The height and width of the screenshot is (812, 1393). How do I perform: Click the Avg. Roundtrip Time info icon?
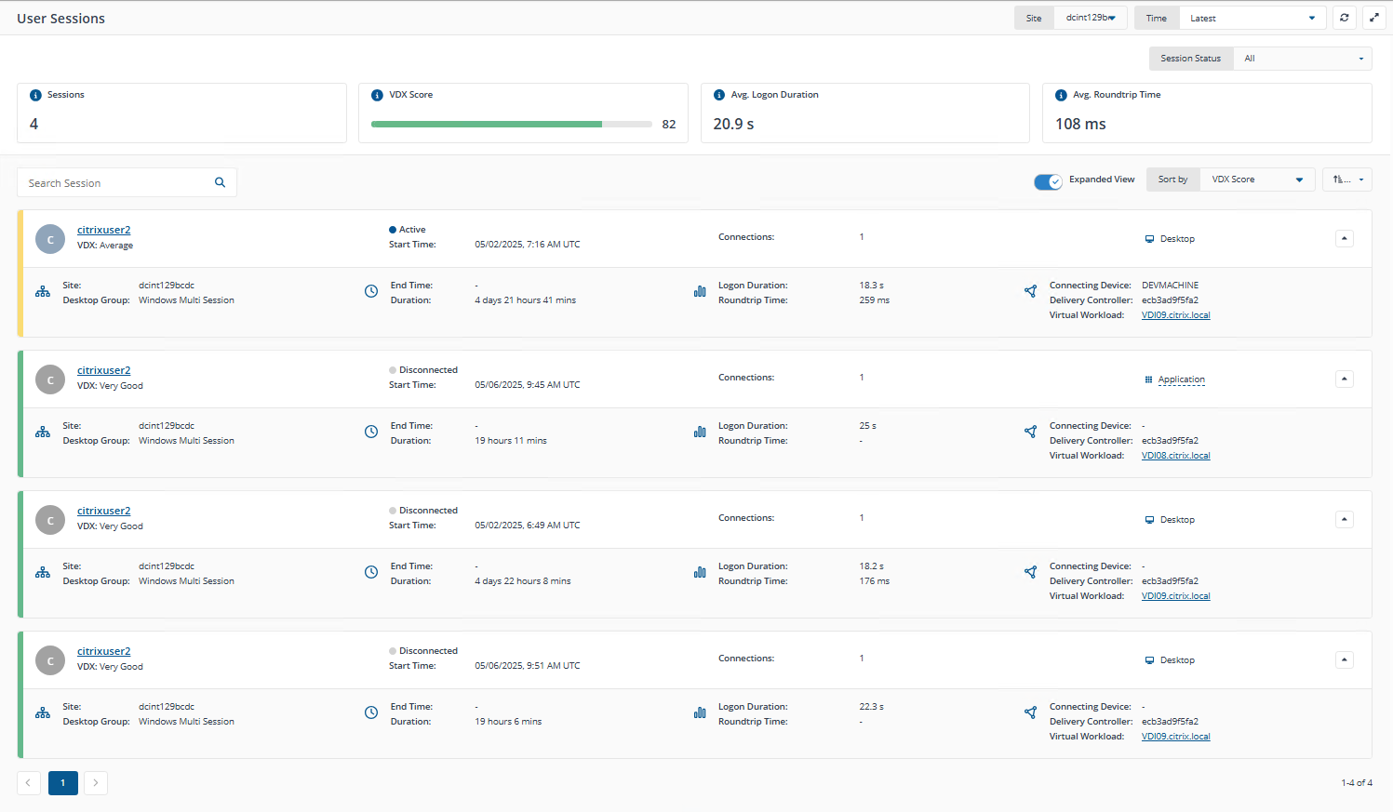click(x=1061, y=95)
